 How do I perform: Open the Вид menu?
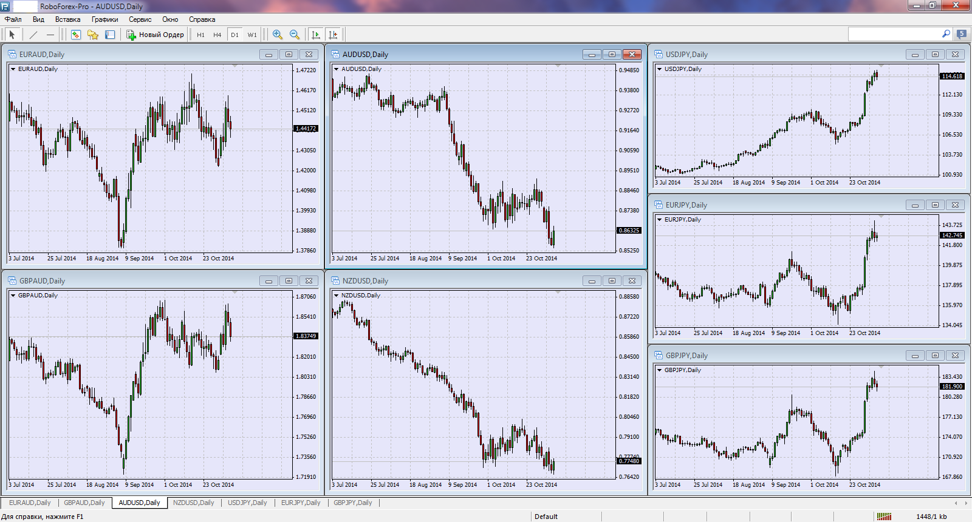pyautogui.click(x=38, y=19)
